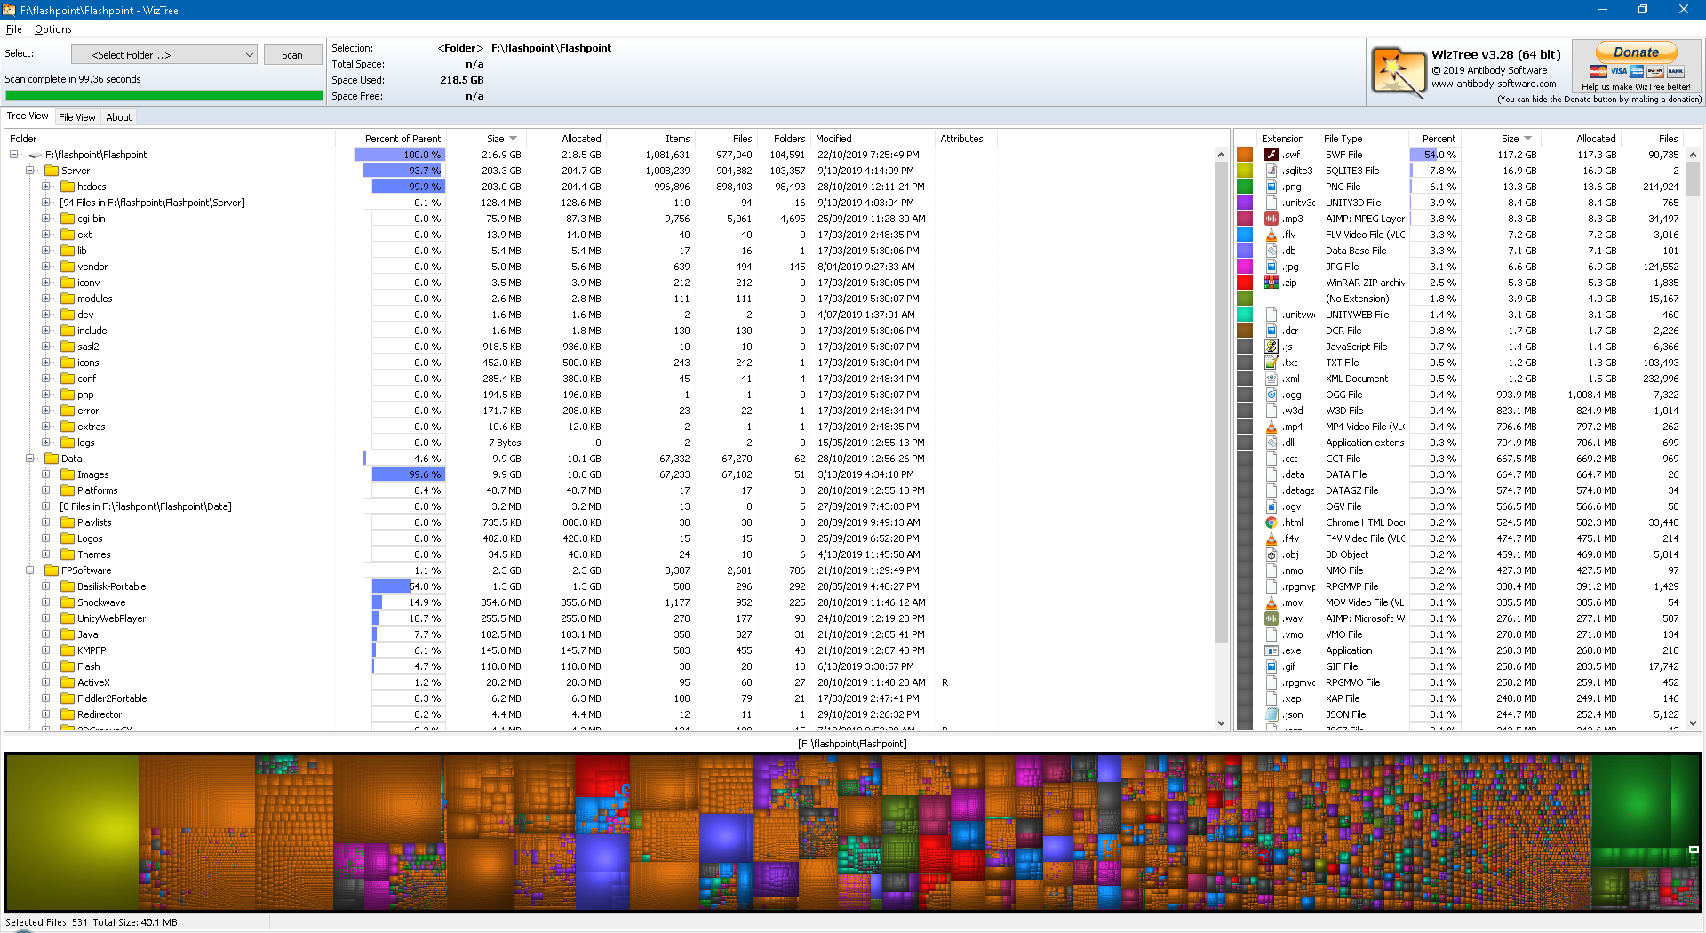Select the FPSoftware folder row
The image size is (1706, 933).
pos(86,570)
